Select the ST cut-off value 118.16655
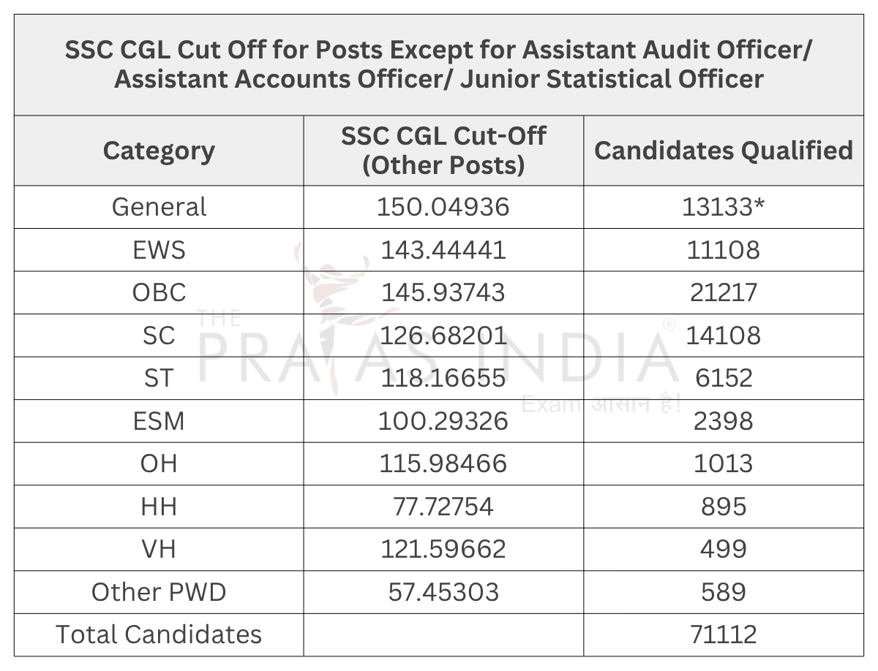Viewport: 878px width, 671px height. (443, 378)
